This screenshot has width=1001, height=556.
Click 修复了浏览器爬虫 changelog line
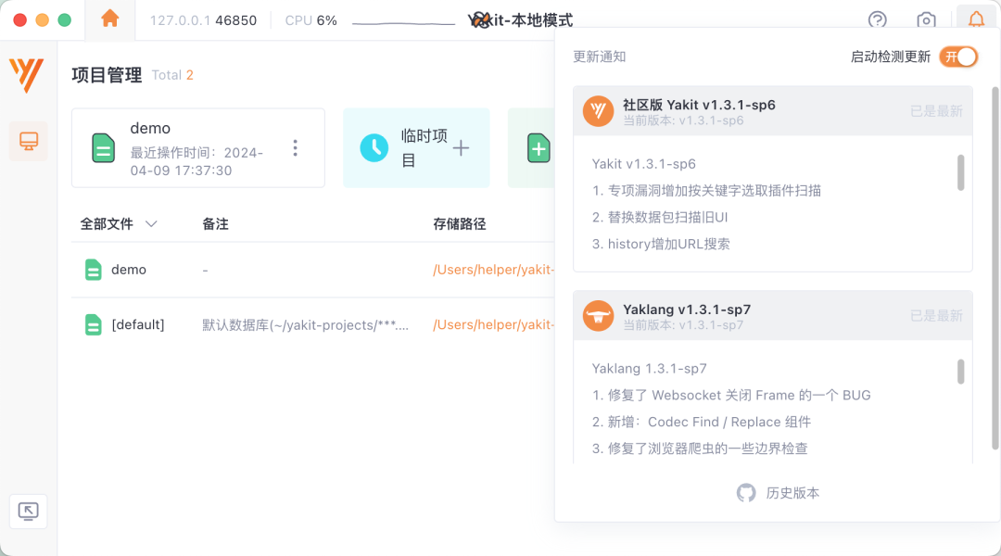point(700,449)
